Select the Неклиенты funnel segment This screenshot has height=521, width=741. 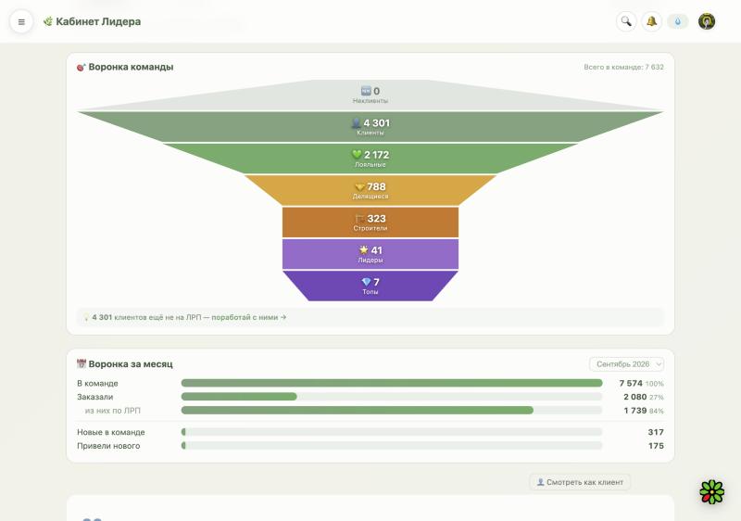[370, 95]
